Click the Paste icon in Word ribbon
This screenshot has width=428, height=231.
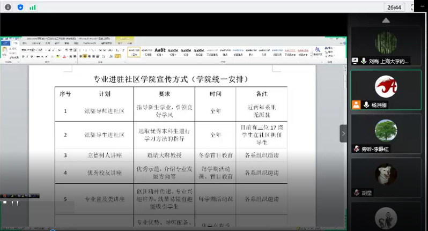(5, 51)
